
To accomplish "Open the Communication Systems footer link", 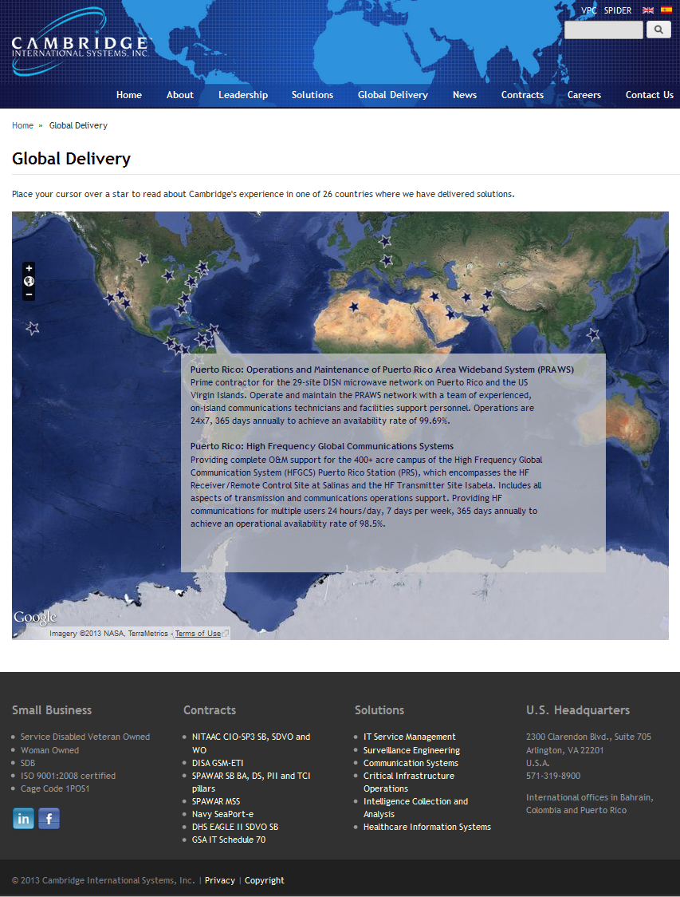I will click(411, 763).
